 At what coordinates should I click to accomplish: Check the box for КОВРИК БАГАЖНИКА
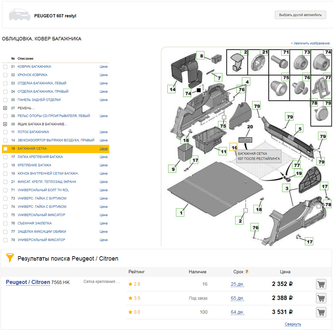click(x=5, y=67)
